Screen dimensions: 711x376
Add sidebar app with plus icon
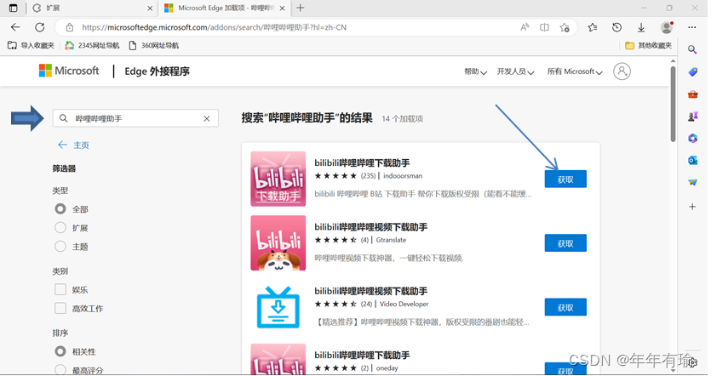(x=692, y=207)
